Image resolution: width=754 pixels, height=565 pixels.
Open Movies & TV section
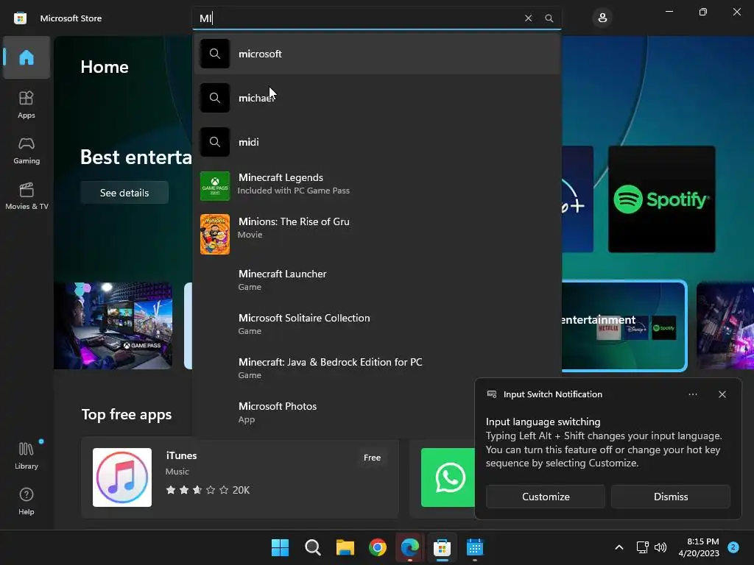[x=27, y=196]
